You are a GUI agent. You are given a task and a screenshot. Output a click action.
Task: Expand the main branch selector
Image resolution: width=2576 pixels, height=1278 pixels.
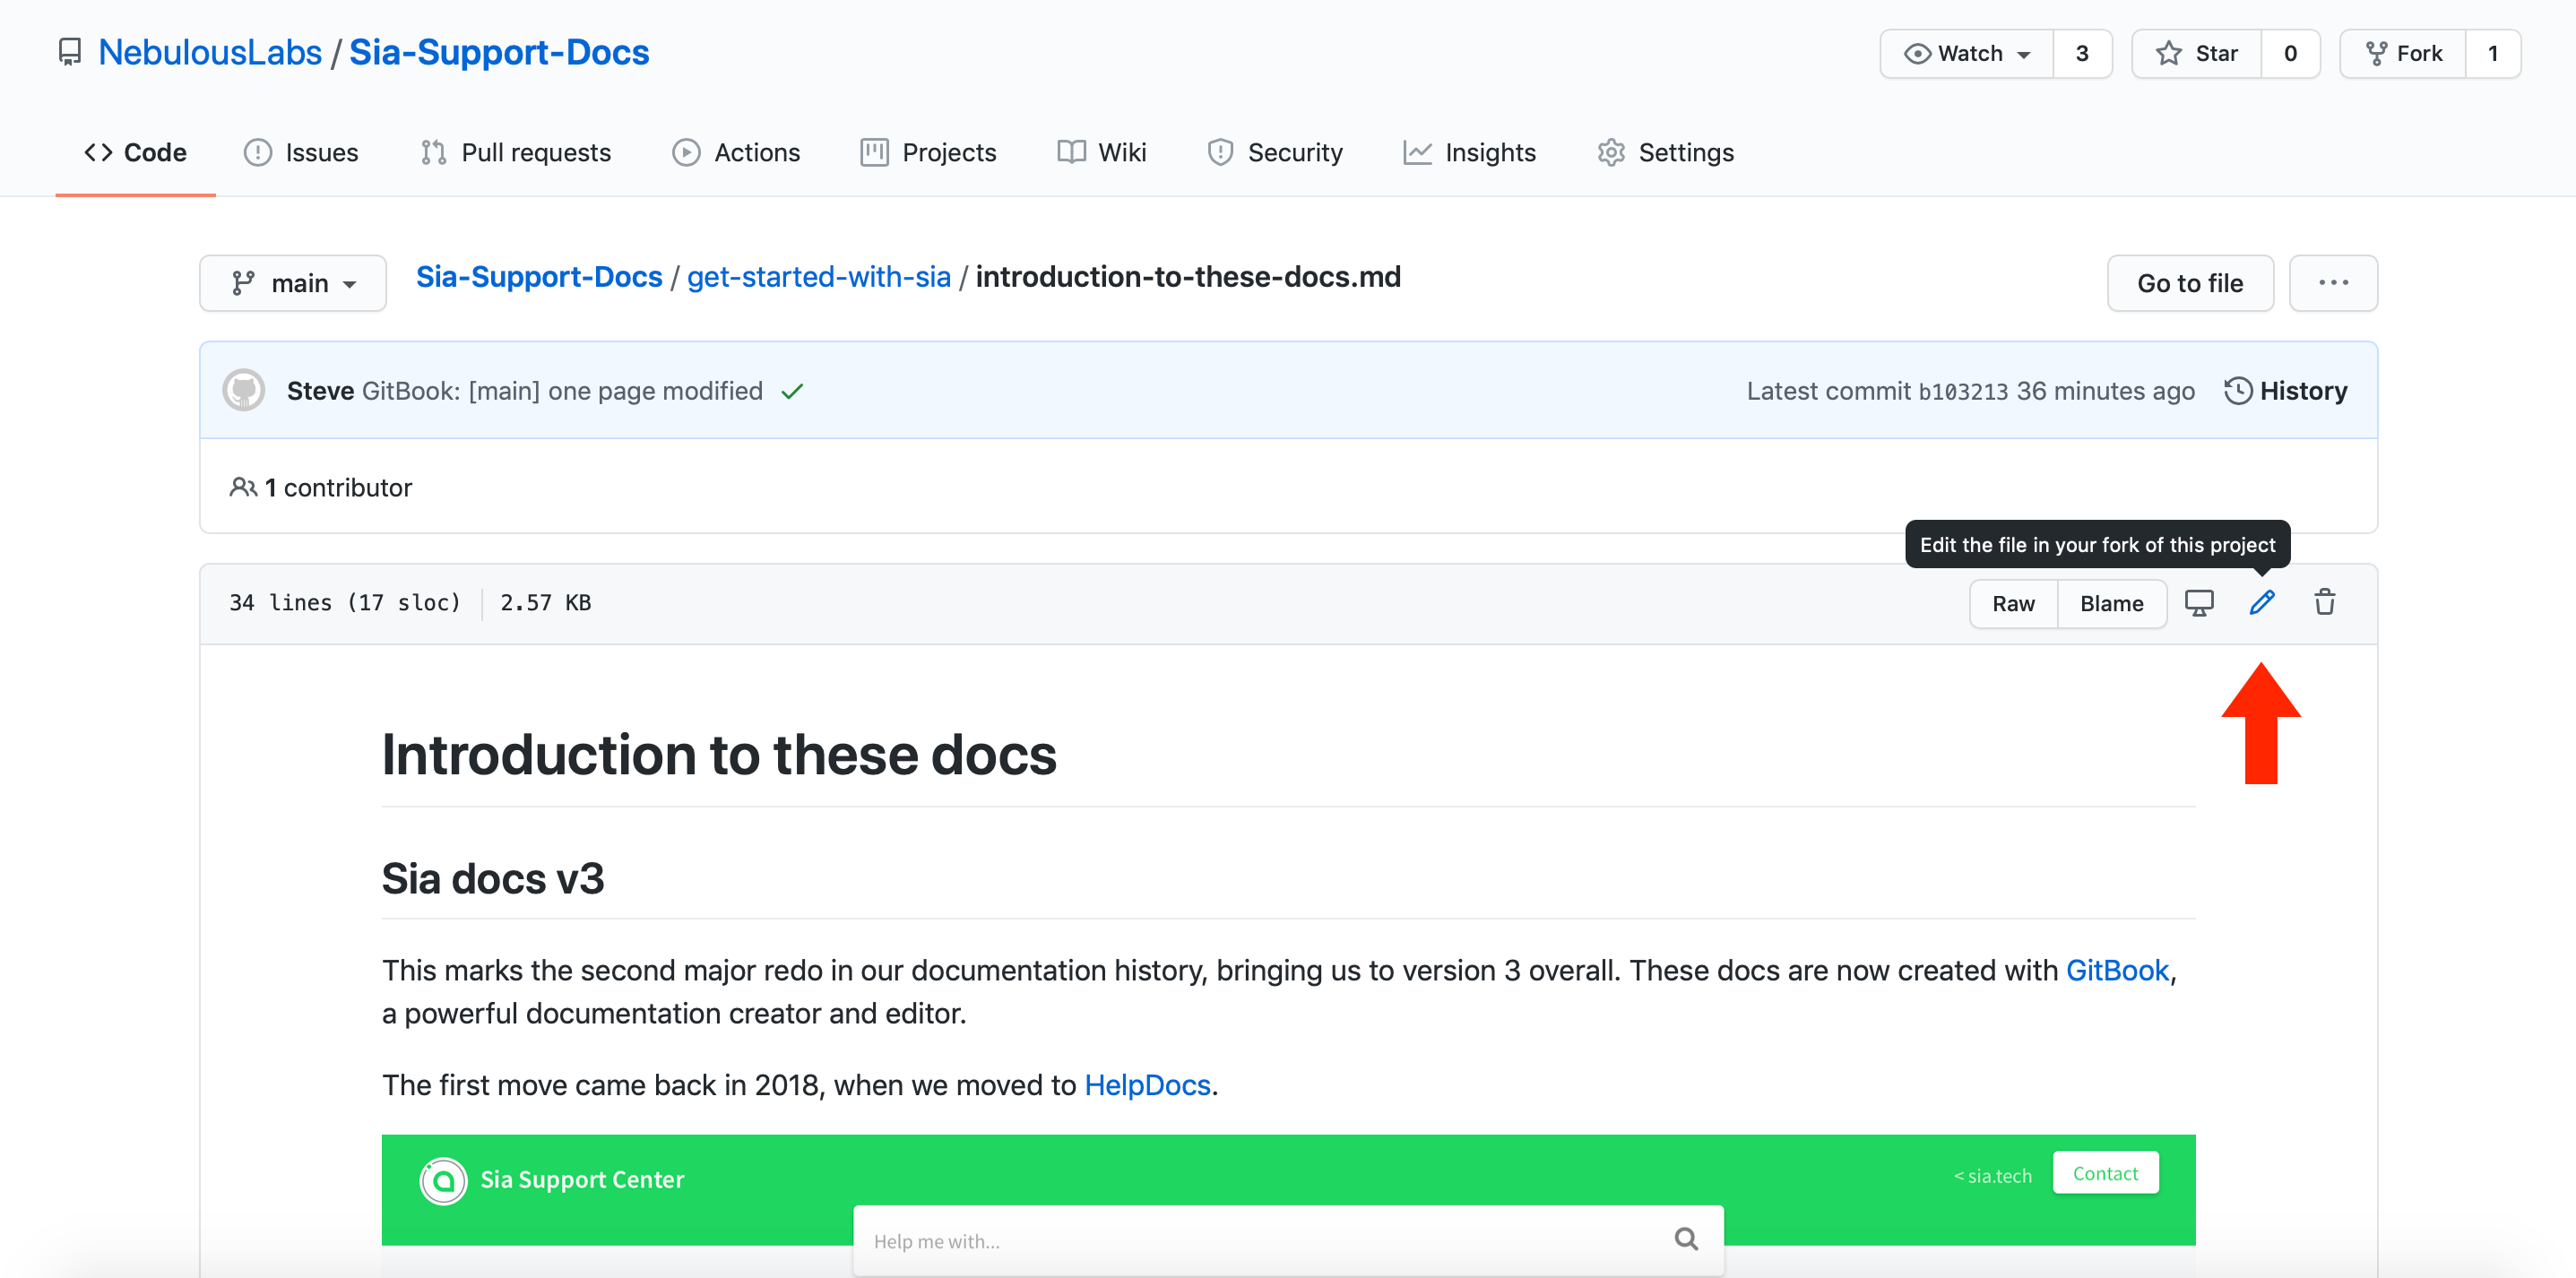(x=293, y=283)
